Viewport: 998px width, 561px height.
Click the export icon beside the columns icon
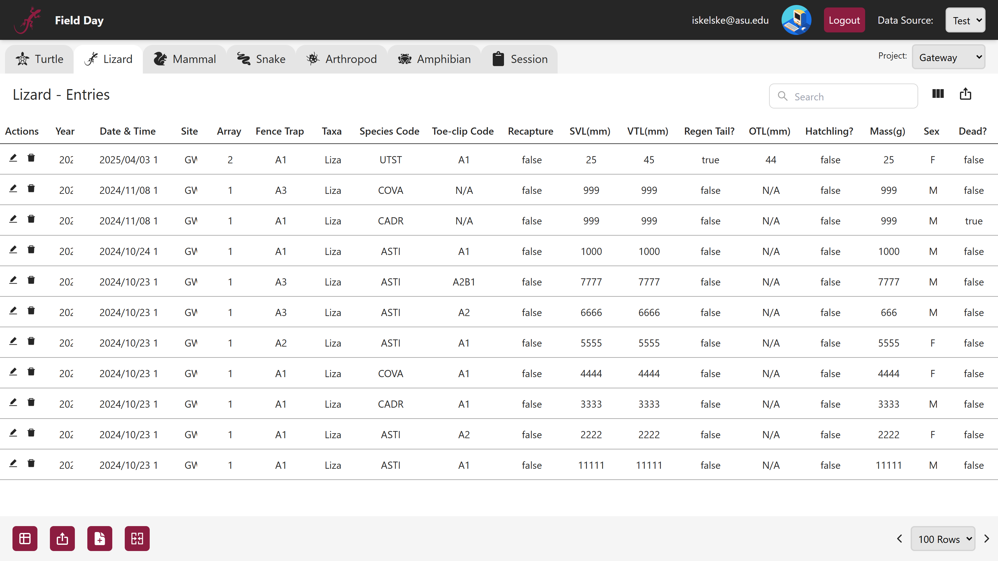(965, 94)
